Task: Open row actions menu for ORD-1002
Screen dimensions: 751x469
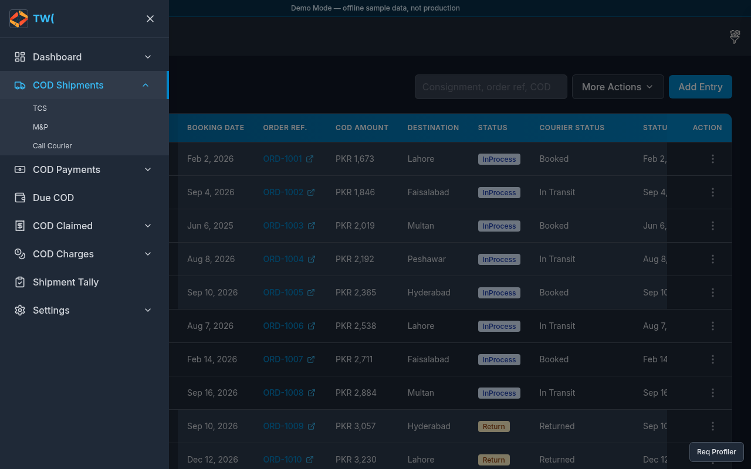Action: pos(713,192)
